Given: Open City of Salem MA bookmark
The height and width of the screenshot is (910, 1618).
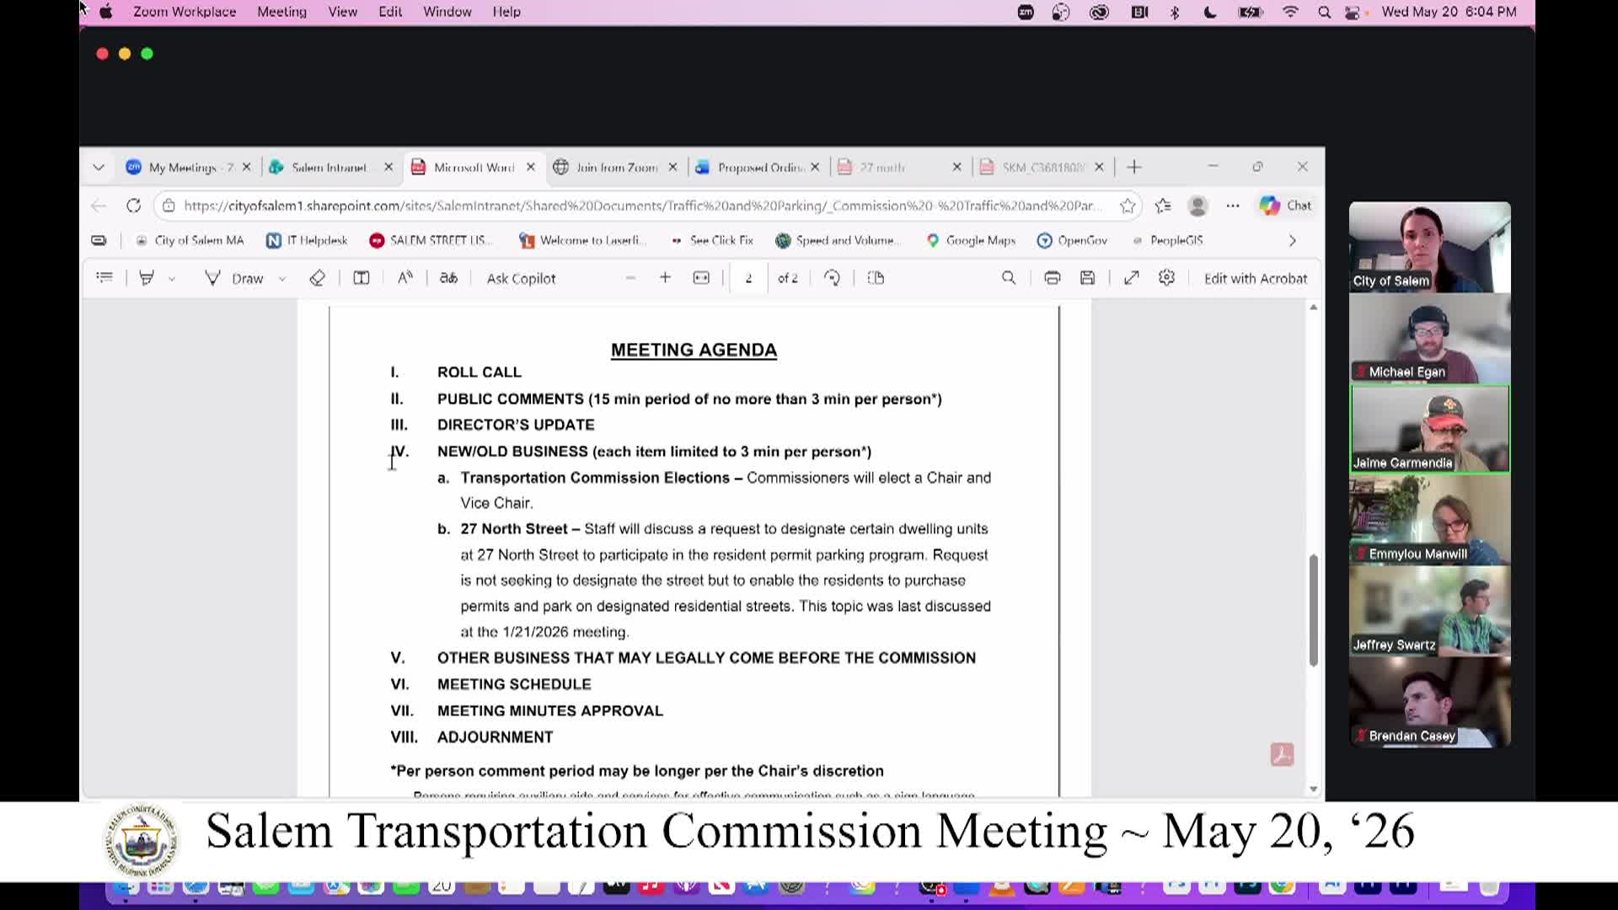Looking at the screenshot, I should [x=190, y=240].
